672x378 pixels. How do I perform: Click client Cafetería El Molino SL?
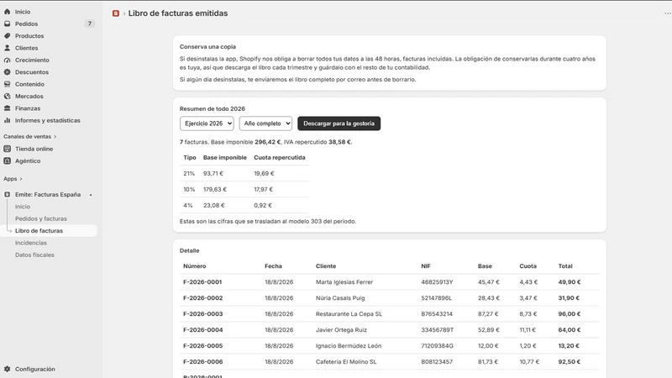346,362
